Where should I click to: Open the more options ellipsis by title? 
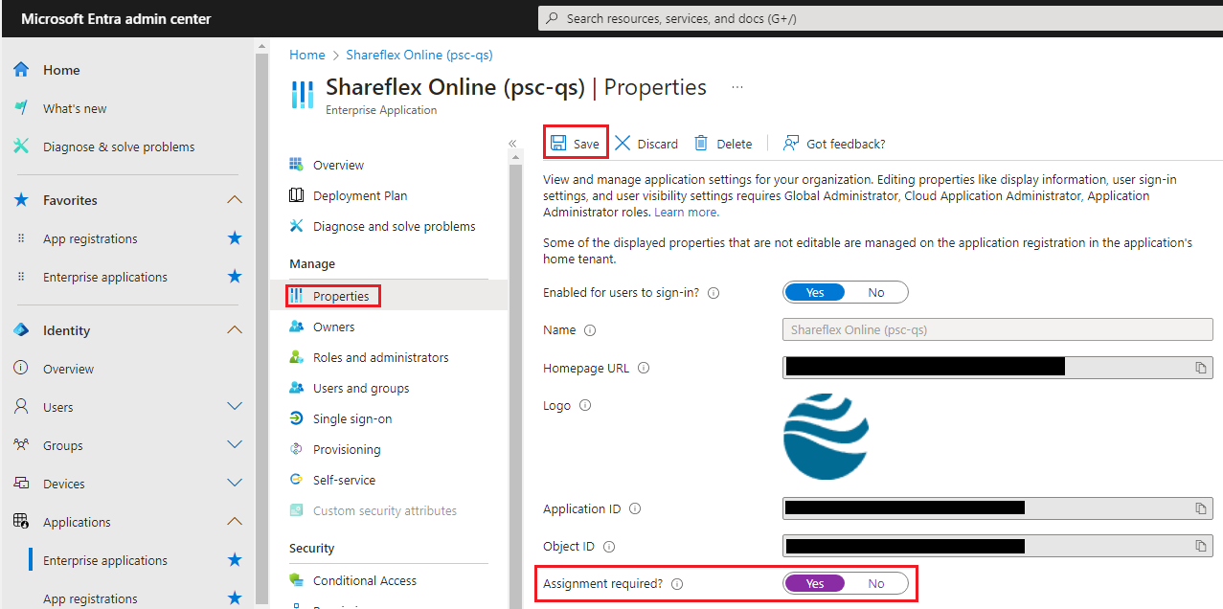pos(737,87)
